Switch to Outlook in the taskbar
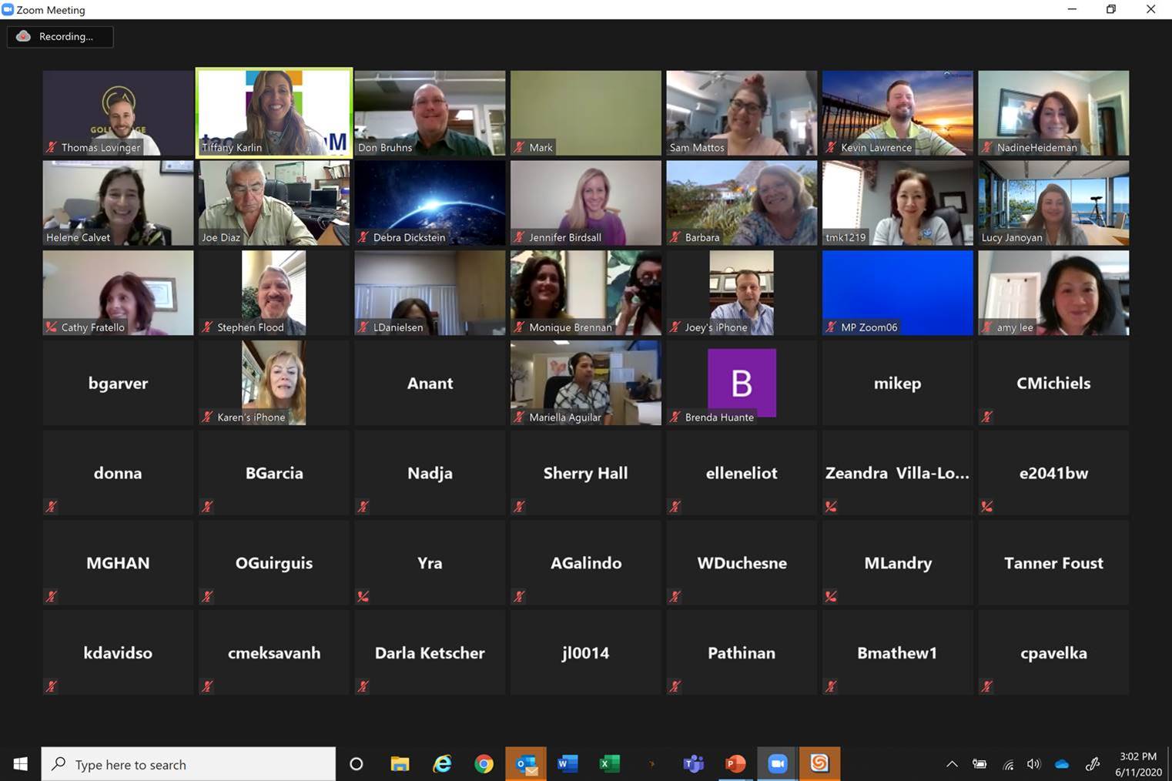The height and width of the screenshot is (781, 1172). [526, 764]
